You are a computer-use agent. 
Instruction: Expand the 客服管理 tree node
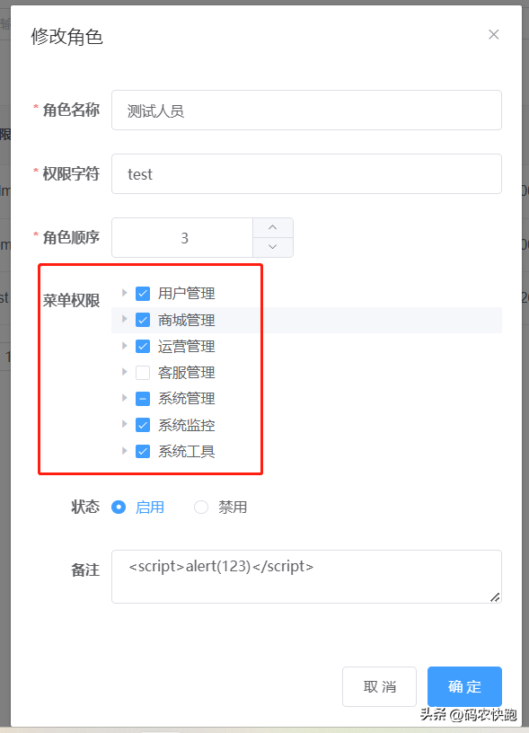click(124, 372)
